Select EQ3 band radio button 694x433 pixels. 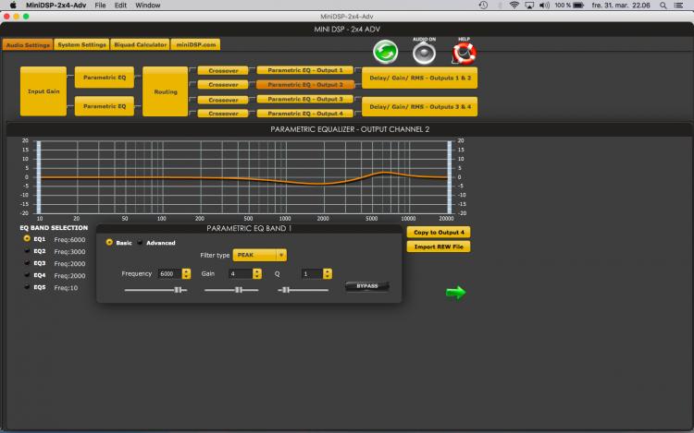tap(27, 262)
